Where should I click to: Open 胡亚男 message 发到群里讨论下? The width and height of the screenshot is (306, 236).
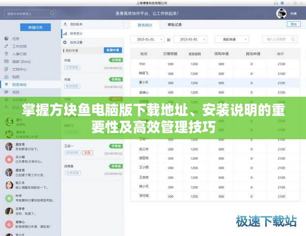pyautogui.click(x=31, y=147)
